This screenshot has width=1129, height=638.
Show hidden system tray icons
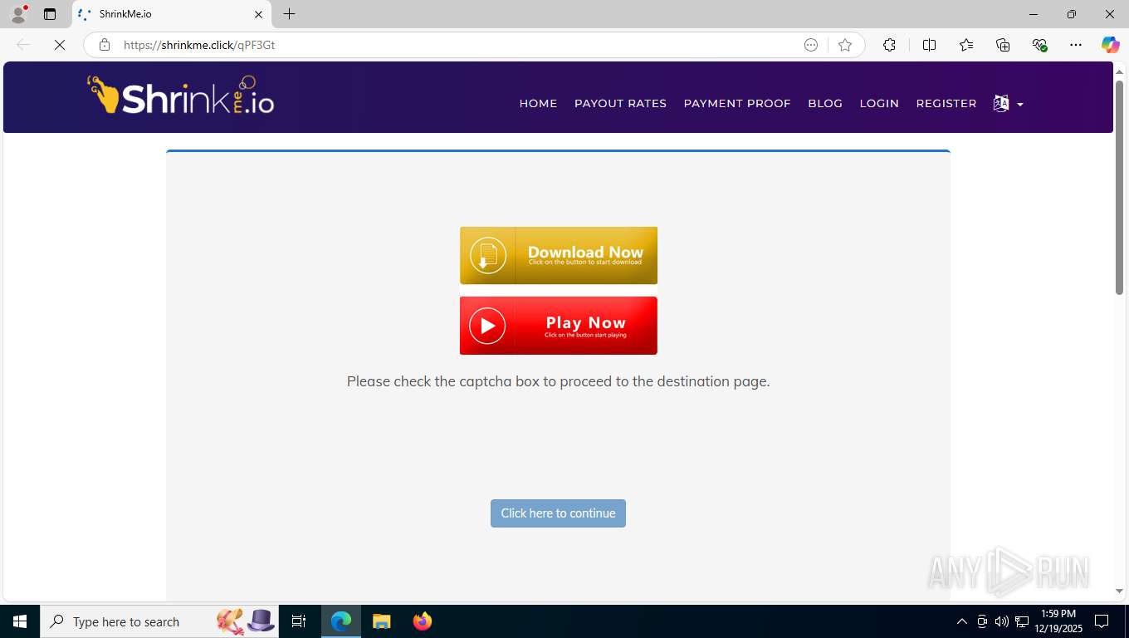click(962, 621)
